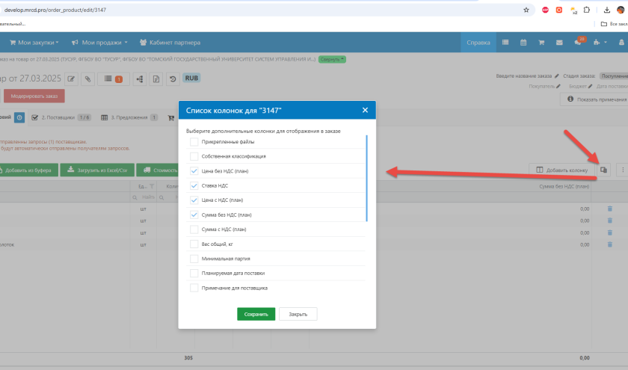Click the browser address bar URL
This screenshot has width=628, height=370.
(x=55, y=10)
